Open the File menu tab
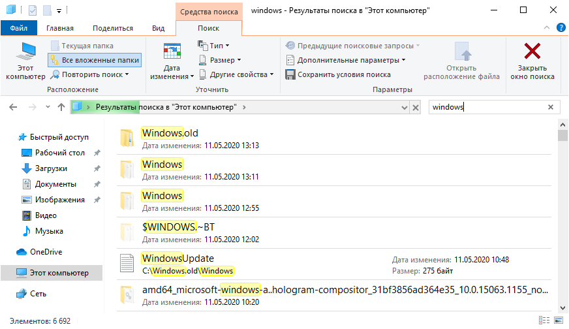The image size is (569, 329). click(19, 28)
